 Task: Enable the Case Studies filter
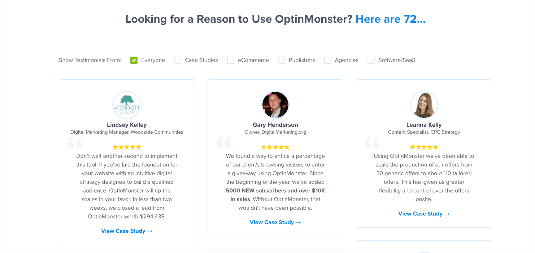point(178,60)
